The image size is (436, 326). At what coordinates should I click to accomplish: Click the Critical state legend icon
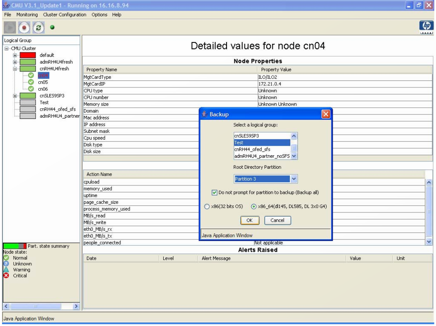(x=6, y=276)
